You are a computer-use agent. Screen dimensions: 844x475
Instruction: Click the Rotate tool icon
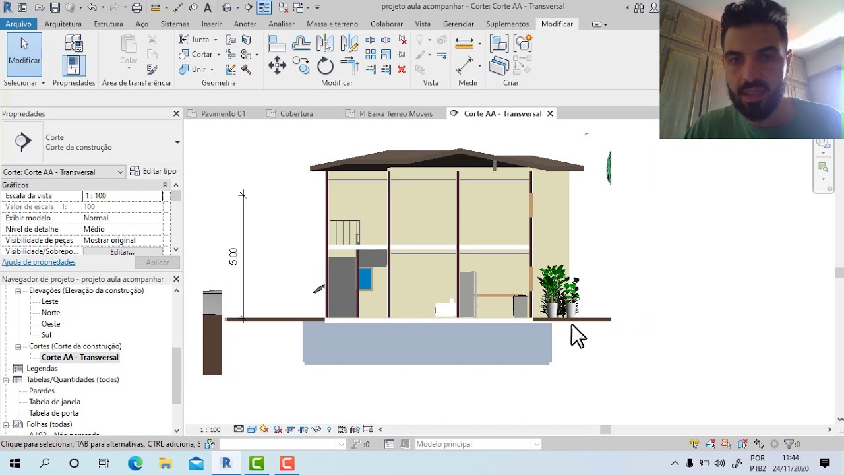coord(325,65)
